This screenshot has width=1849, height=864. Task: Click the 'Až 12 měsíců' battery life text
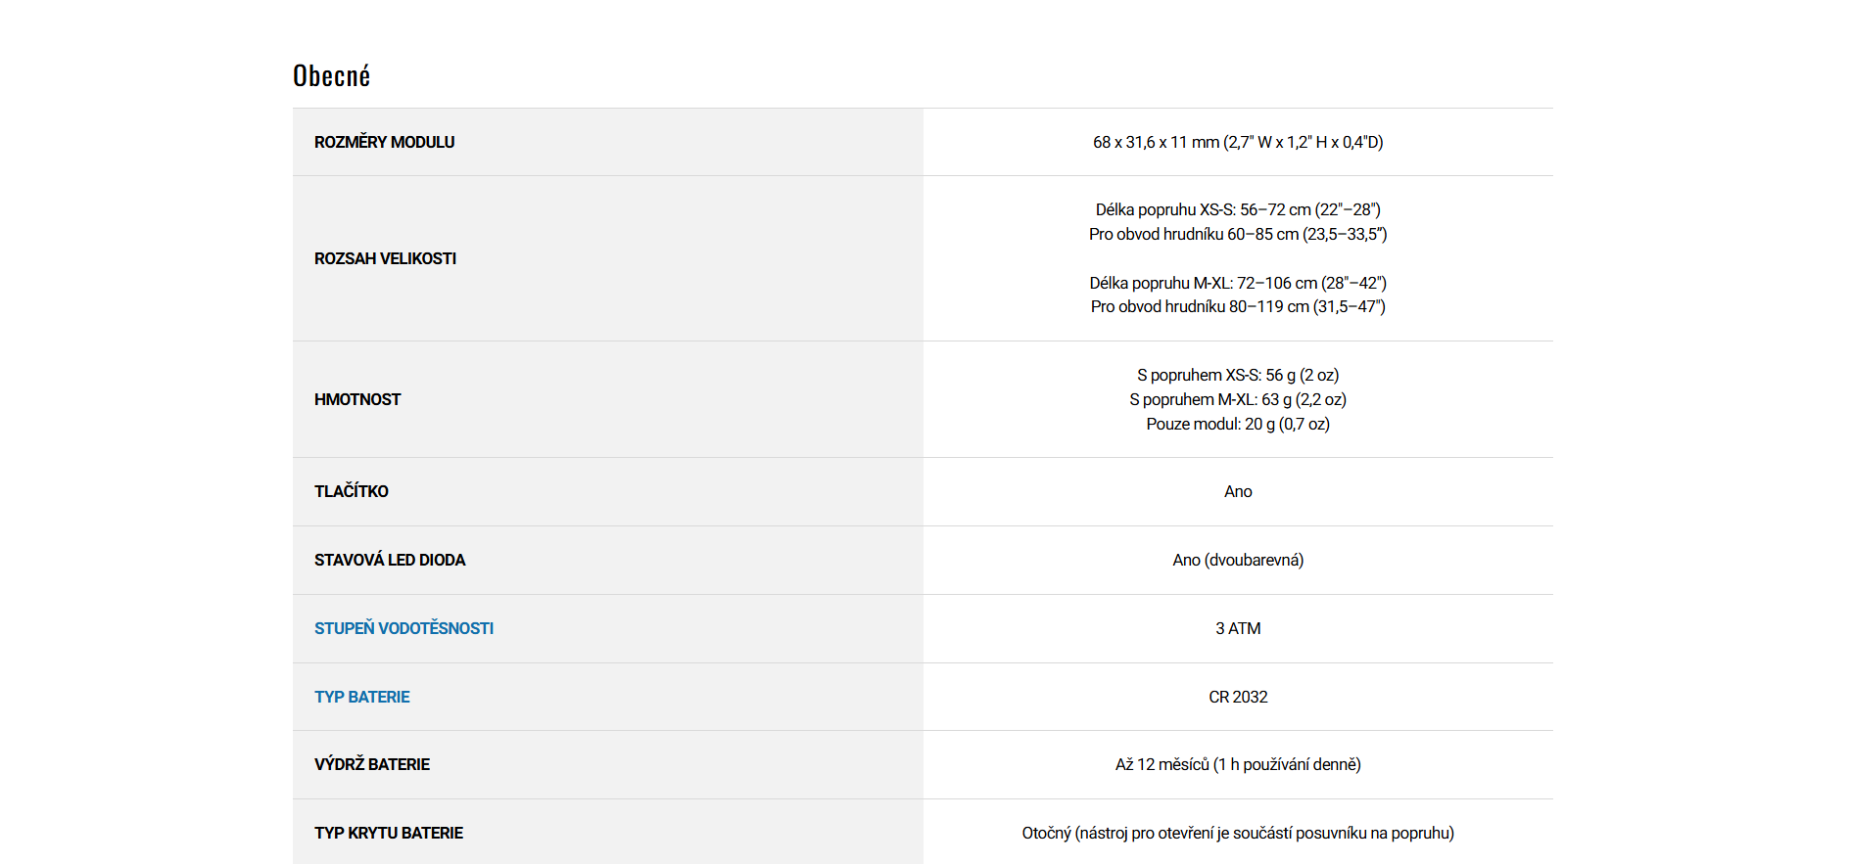[1238, 764]
